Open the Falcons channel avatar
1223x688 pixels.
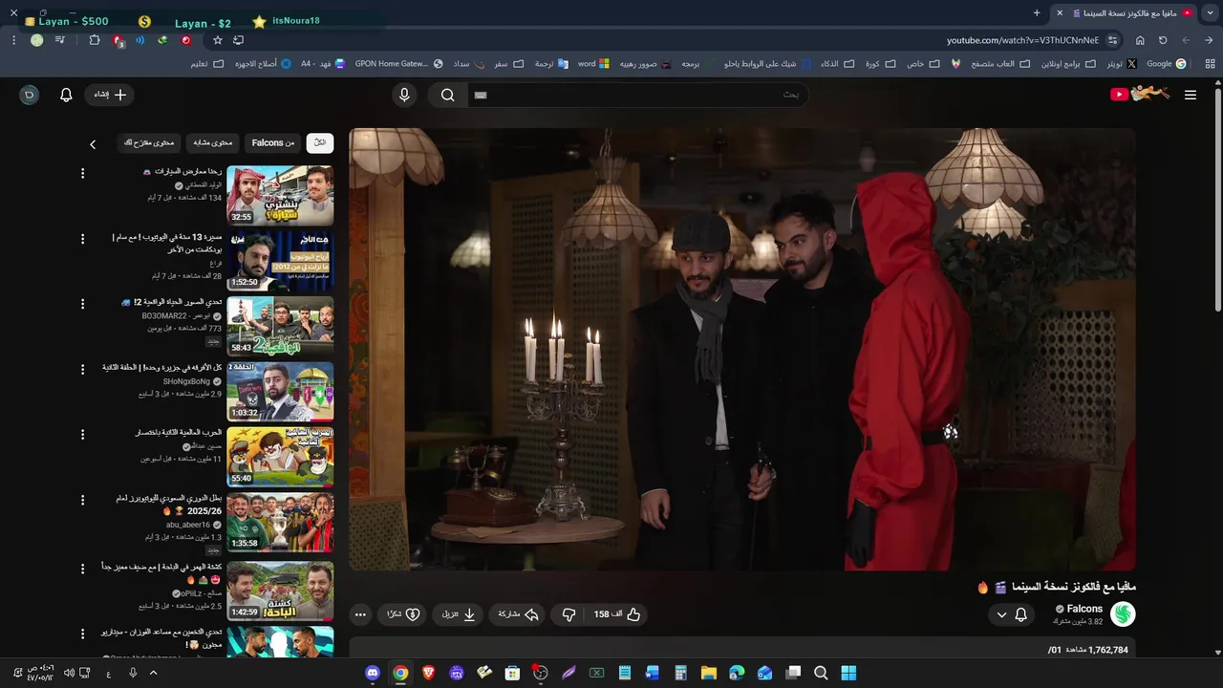(x=1123, y=614)
